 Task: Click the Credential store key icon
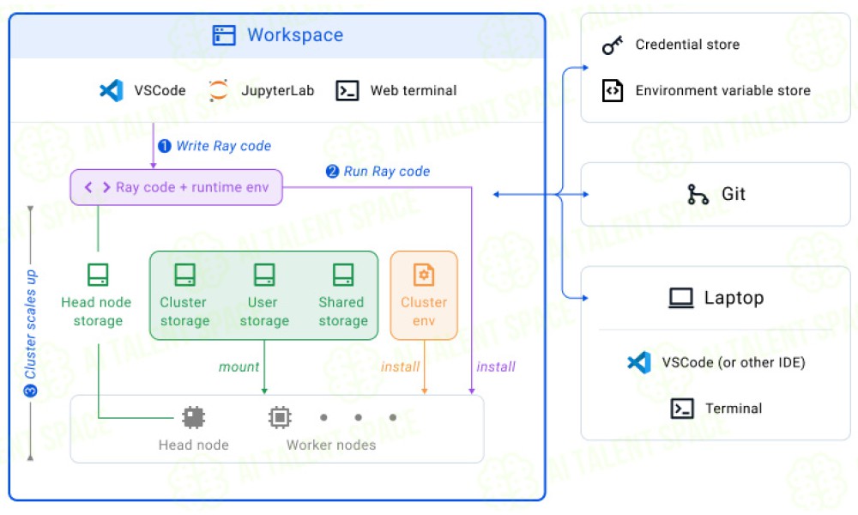point(613,45)
